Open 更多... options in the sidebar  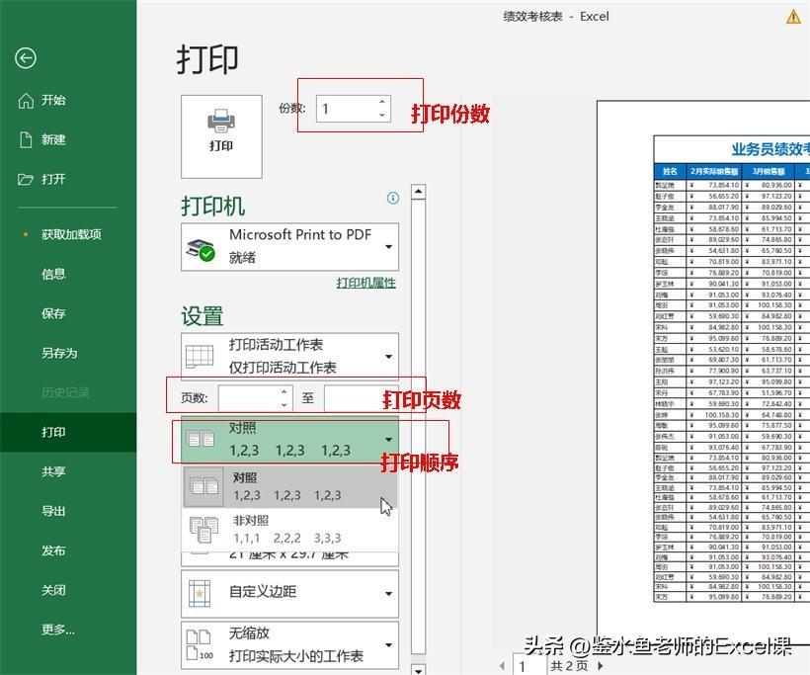tap(58, 630)
